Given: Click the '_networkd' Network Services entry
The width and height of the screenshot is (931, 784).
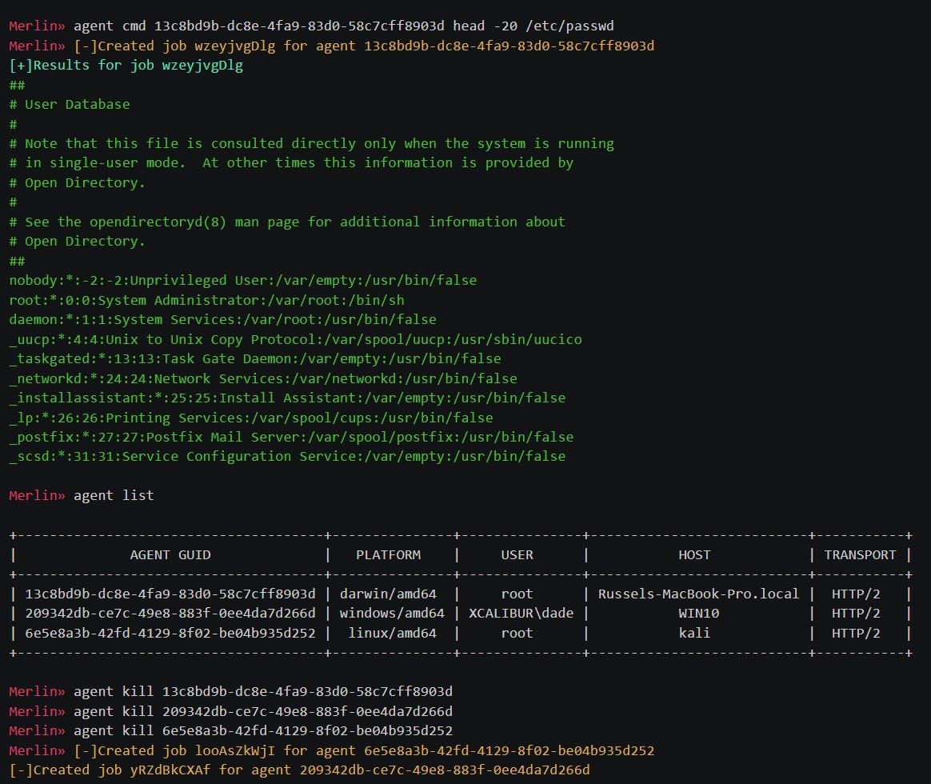Looking at the screenshot, I should tap(263, 379).
